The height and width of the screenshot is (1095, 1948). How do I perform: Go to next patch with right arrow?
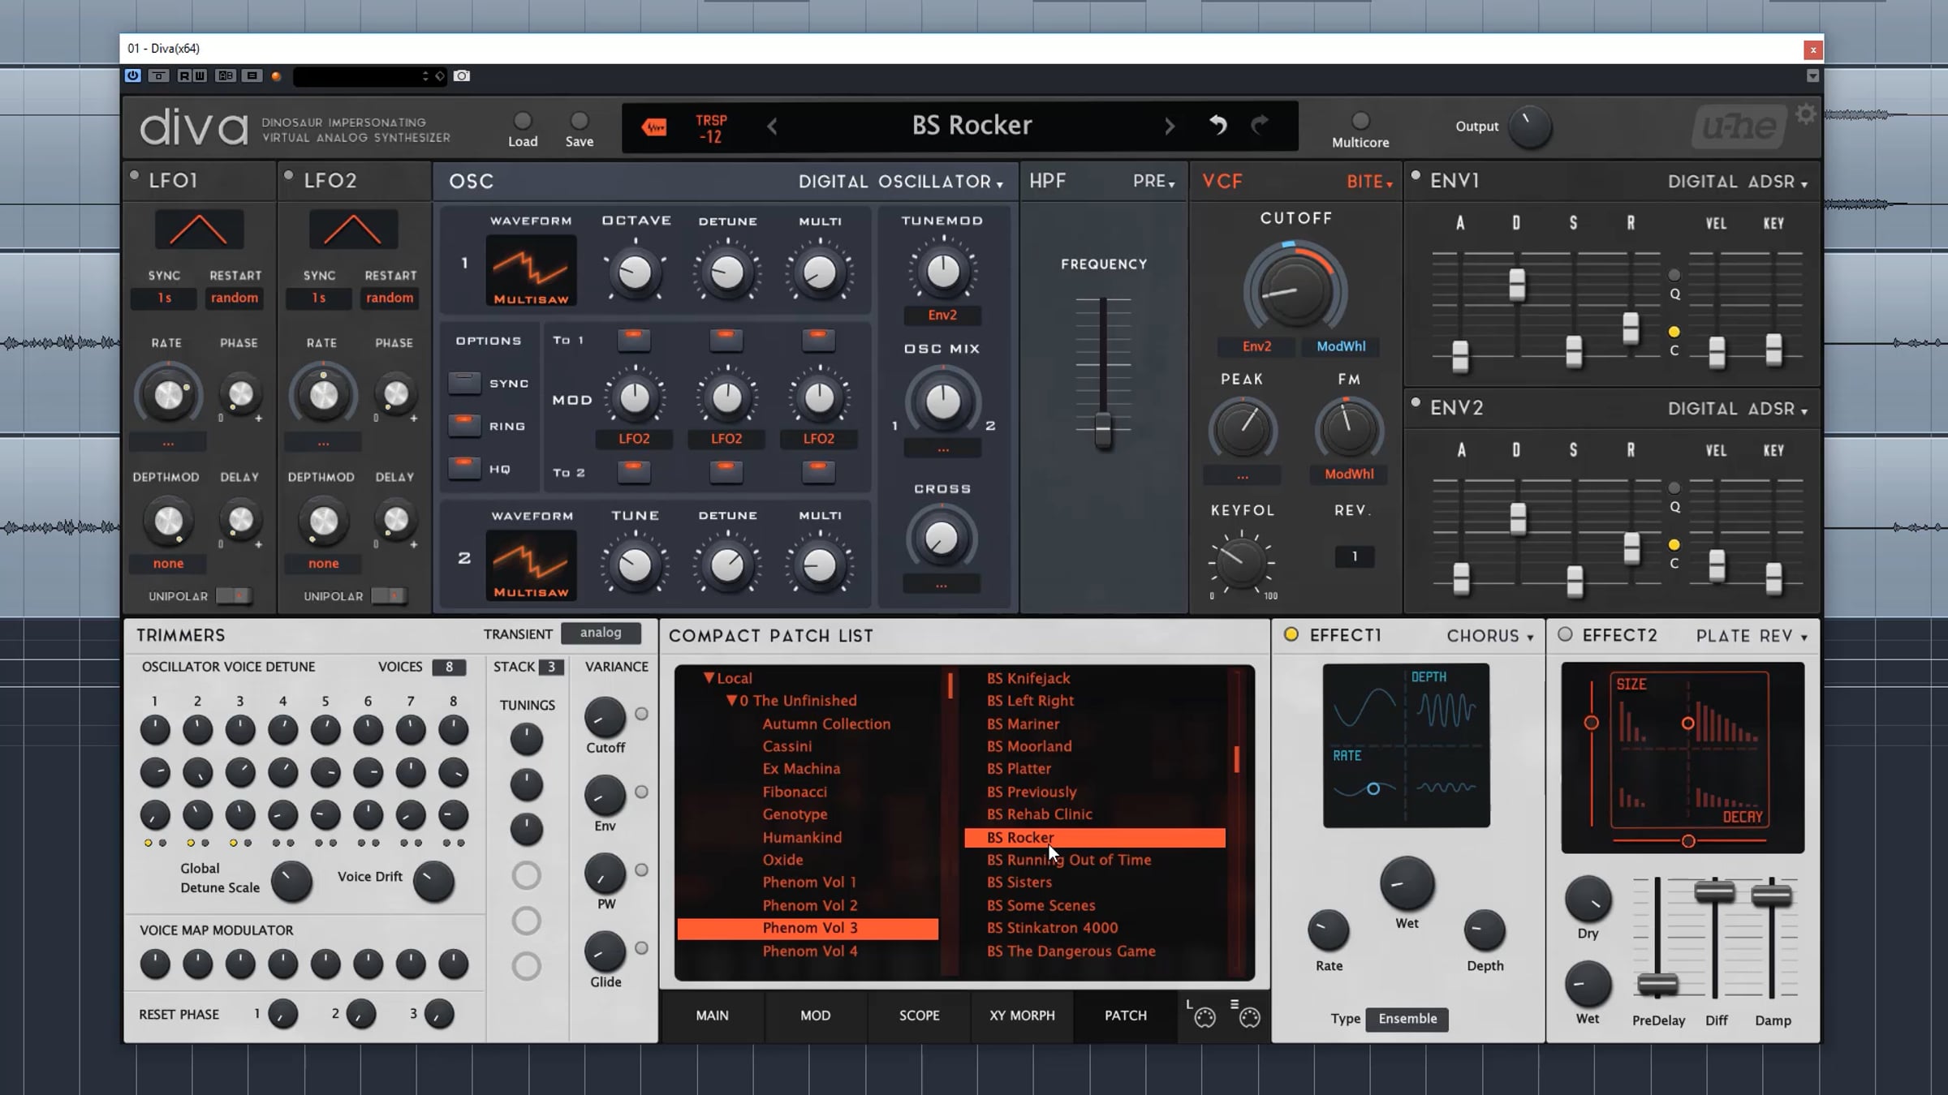click(x=1170, y=127)
